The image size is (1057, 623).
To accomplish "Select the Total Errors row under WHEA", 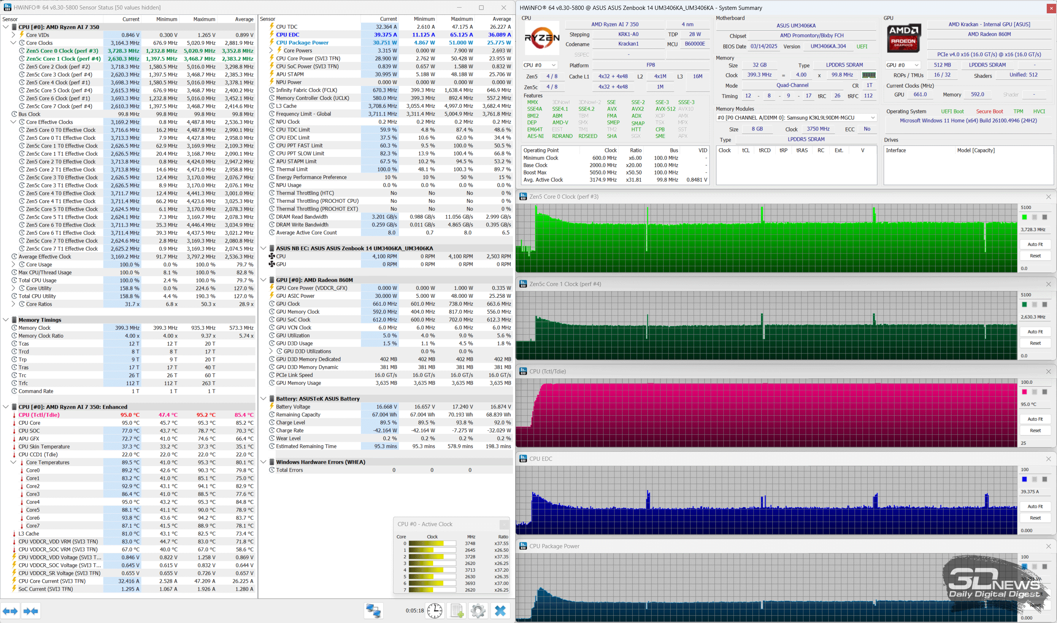I will pos(389,470).
